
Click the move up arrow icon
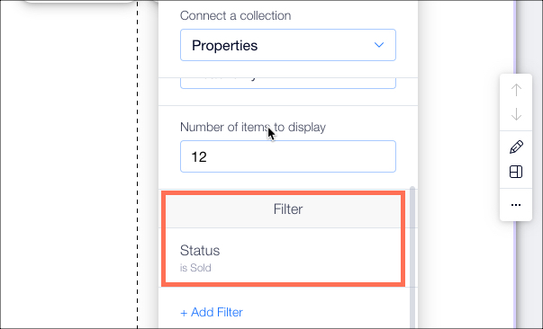point(516,90)
